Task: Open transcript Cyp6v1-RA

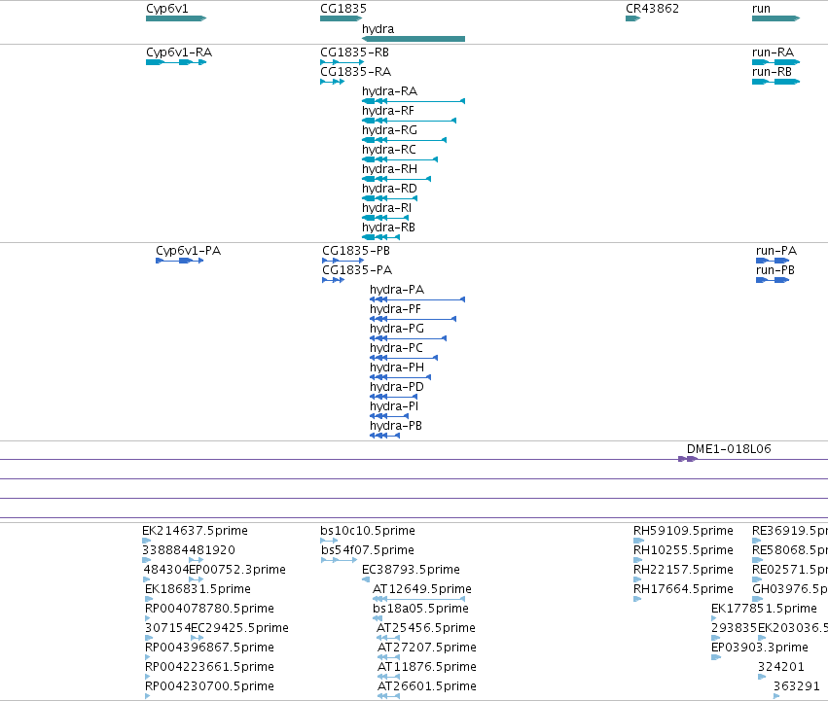Action: tap(176, 62)
